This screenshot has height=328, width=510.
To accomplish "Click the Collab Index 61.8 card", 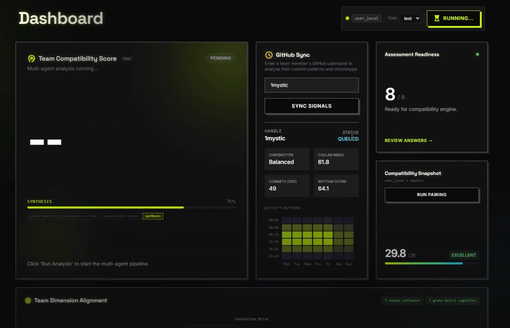I will coord(336,159).
